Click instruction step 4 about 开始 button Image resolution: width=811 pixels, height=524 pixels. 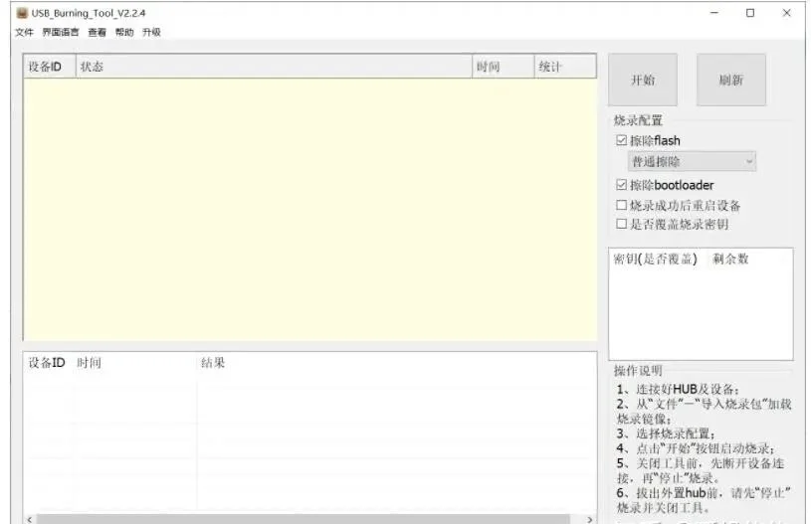[x=696, y=448]
